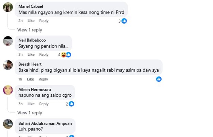This screenshot has width=213, height=137.
Task: Like Manel Cabael's comment
Action: pos(31,21)
